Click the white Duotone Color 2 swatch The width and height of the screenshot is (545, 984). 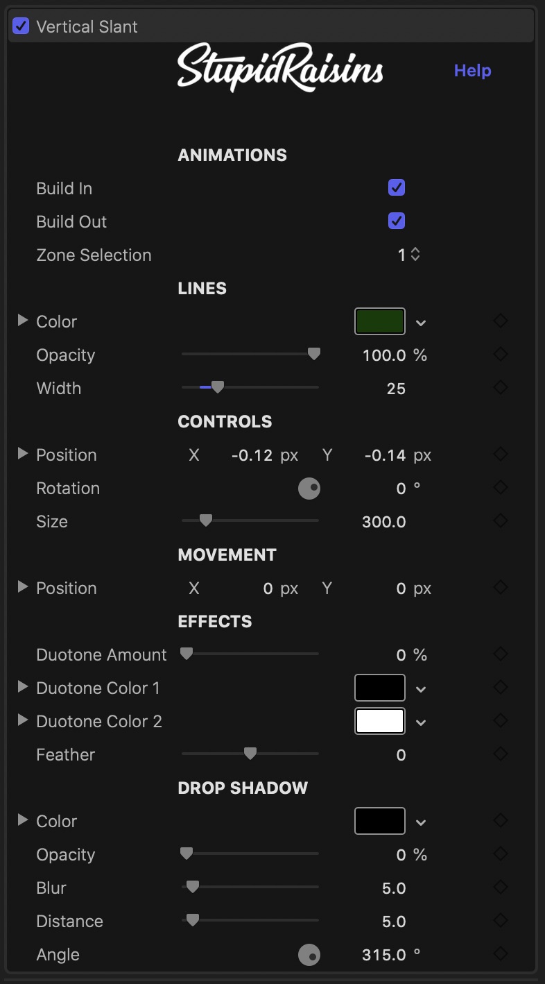(x=380, y=721)
